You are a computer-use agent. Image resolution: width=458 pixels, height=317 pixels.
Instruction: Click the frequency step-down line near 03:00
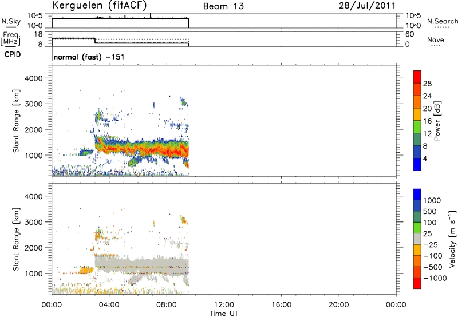(95, 41)
